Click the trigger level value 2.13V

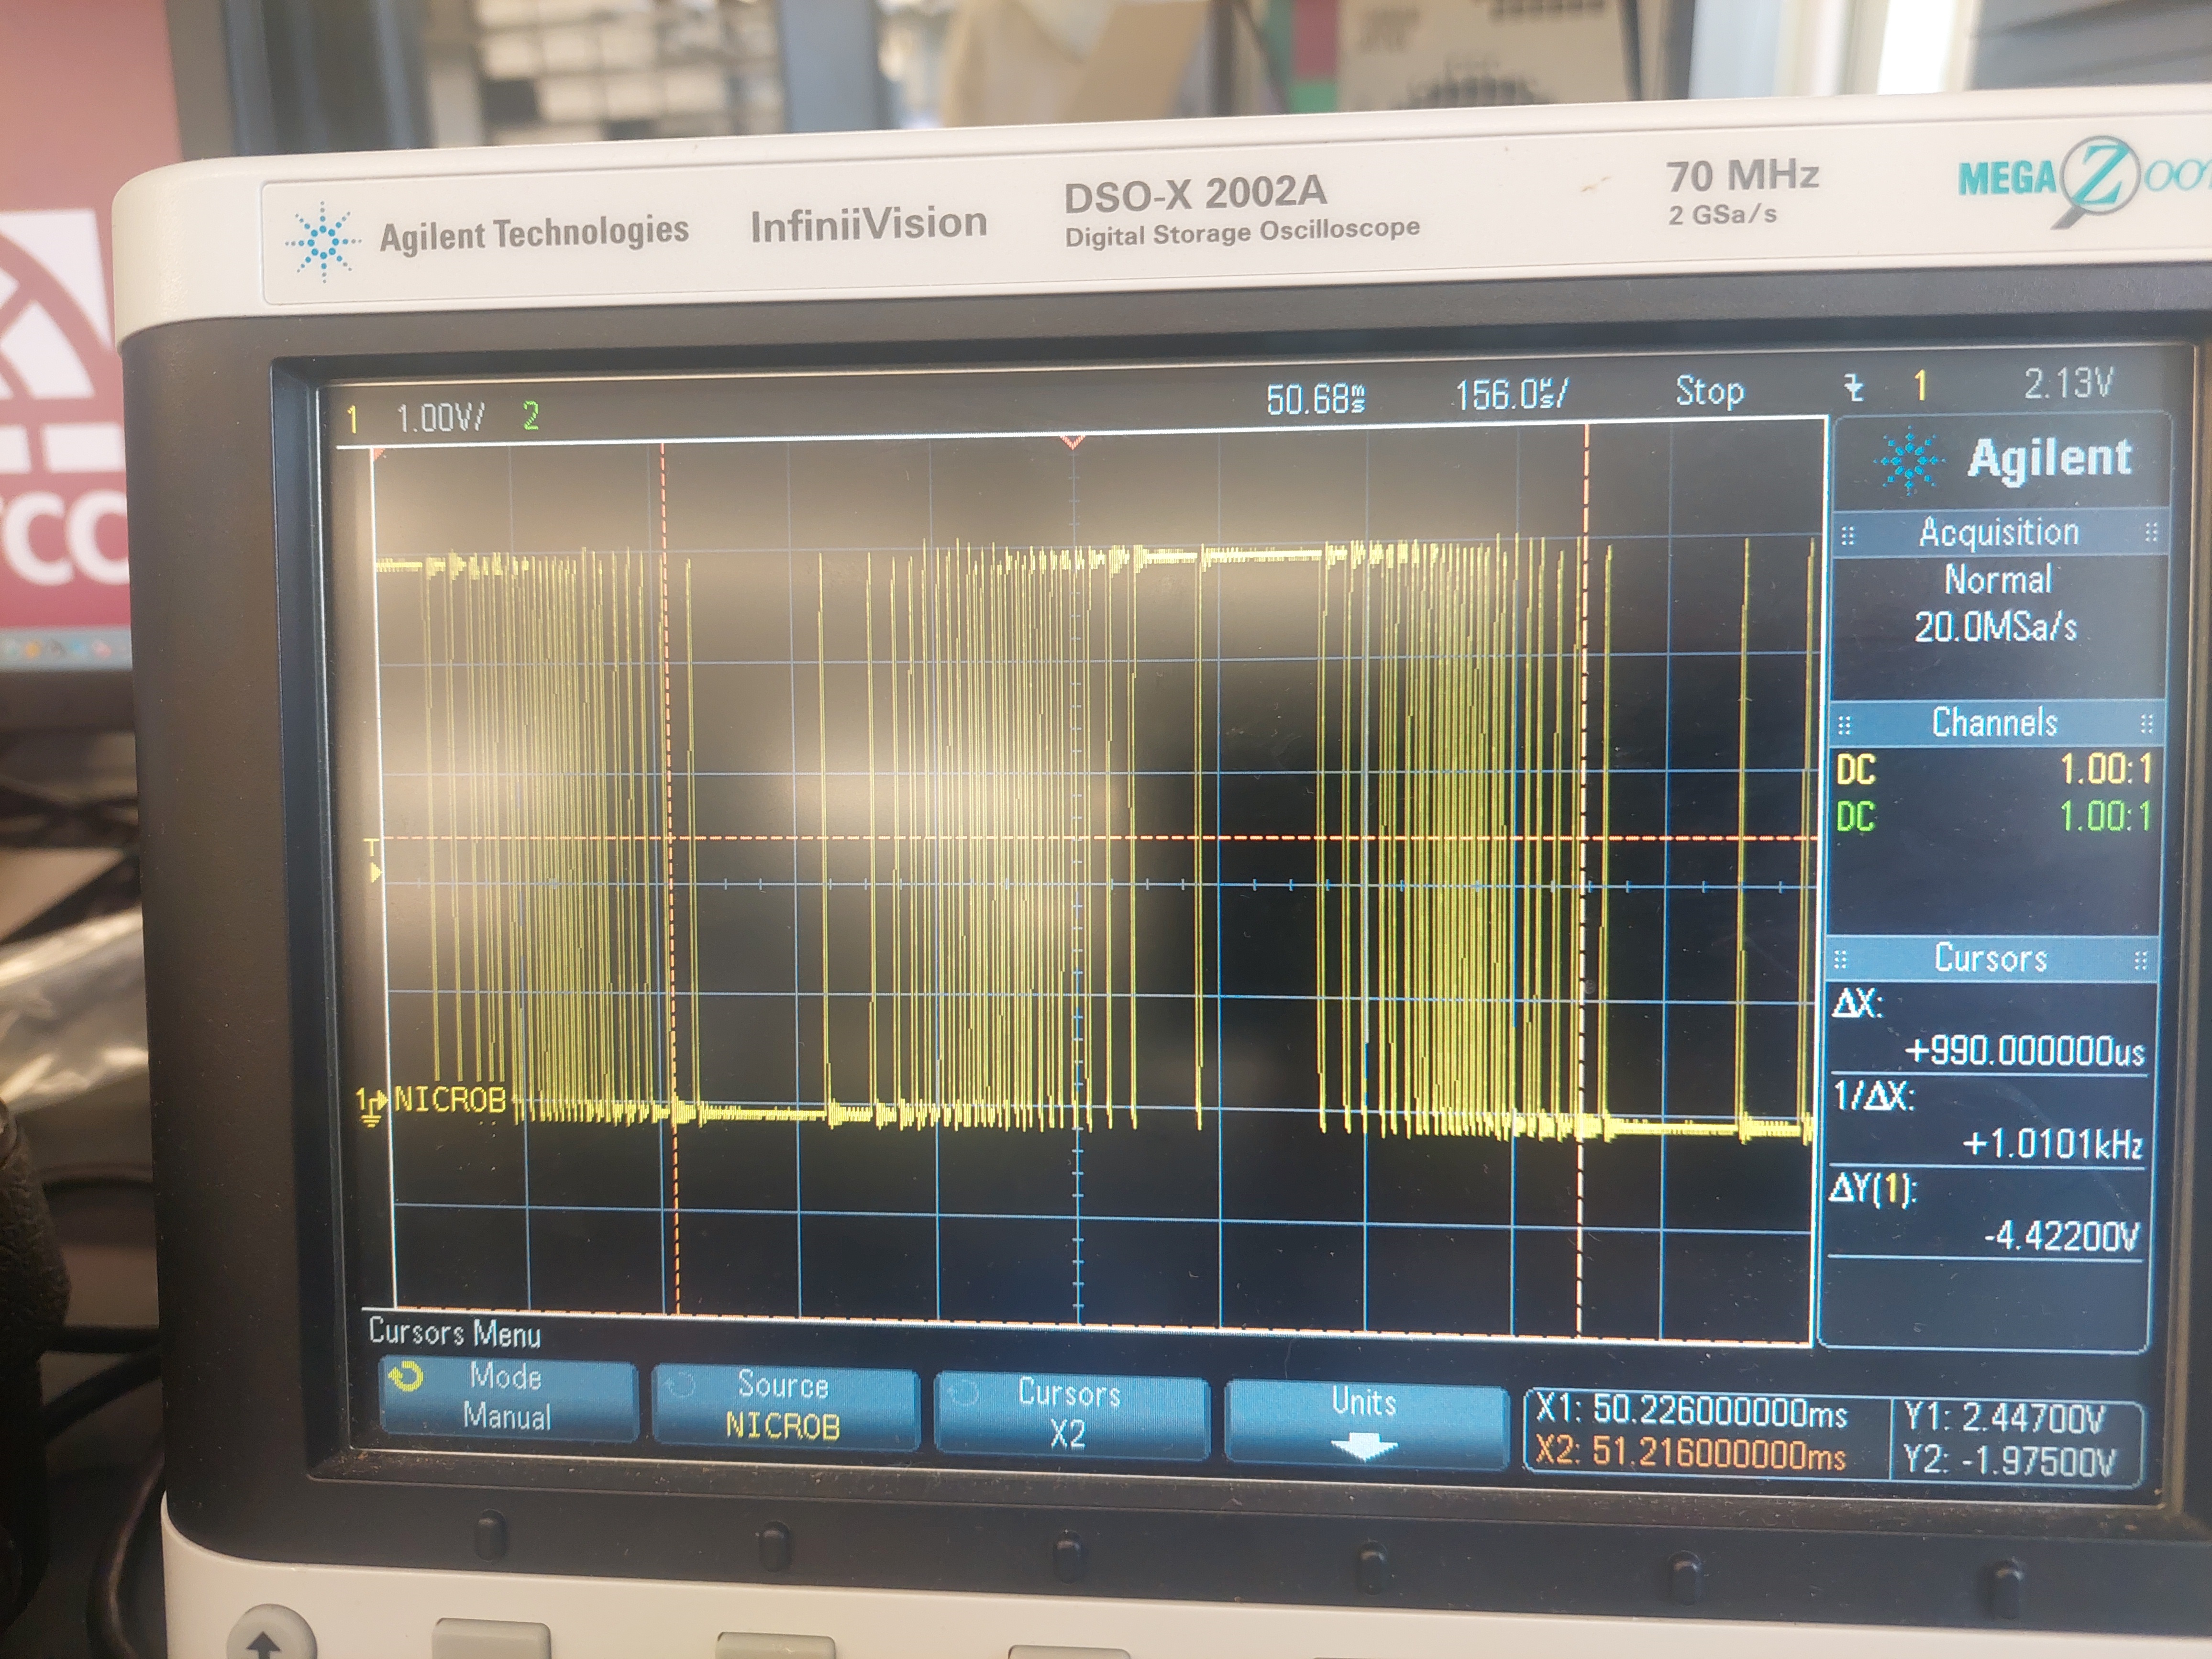click(2068, 383)
